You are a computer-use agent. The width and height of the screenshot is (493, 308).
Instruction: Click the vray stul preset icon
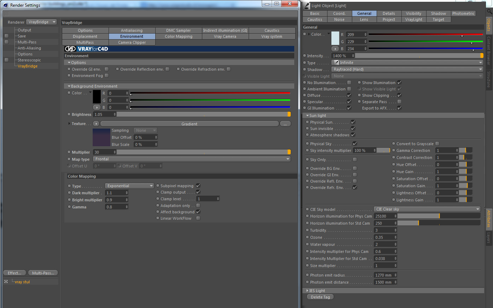tap(6, 282)
